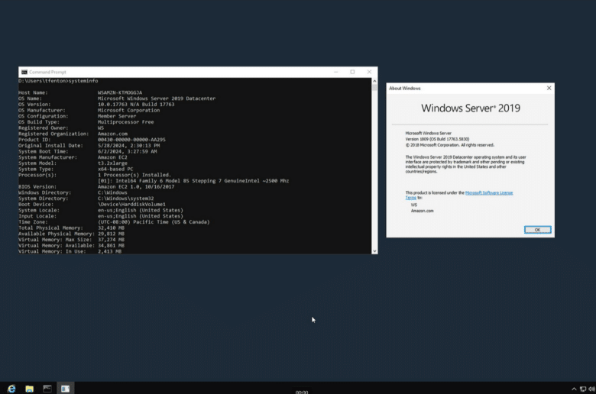This screenshot has width=596, height=394.
Task: Maximize the Command Prompt window
Action: [352, 72]
